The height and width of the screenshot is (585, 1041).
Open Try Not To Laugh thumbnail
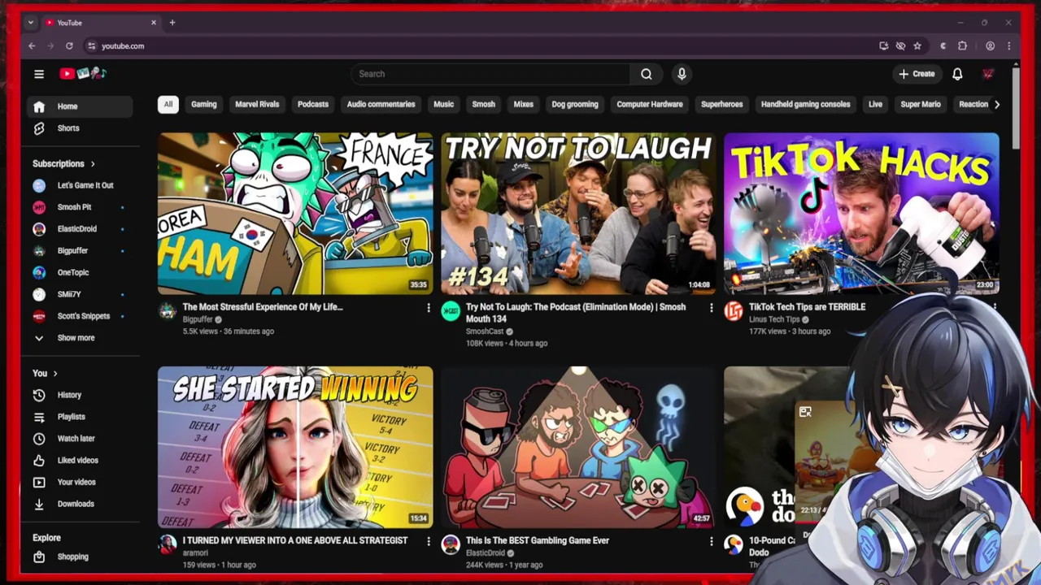pos(578,214)
